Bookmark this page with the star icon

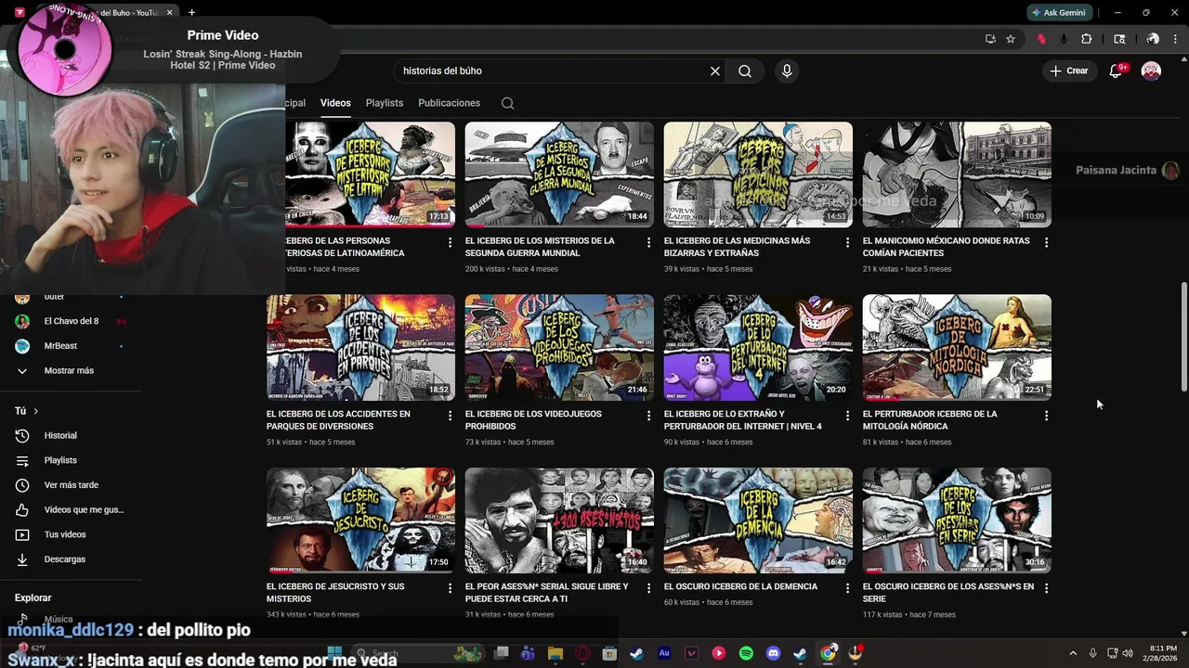pos(1011,39)
